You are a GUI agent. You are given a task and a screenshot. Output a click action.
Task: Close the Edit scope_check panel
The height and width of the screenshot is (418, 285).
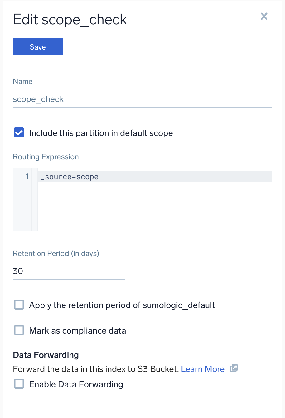click(x=264, y=17)
